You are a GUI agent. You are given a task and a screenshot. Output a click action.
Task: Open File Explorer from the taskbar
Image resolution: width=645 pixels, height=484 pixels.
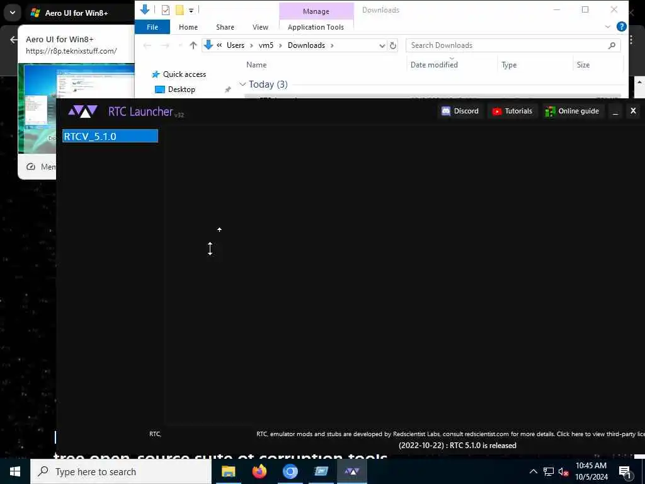[x=228, y=471]
